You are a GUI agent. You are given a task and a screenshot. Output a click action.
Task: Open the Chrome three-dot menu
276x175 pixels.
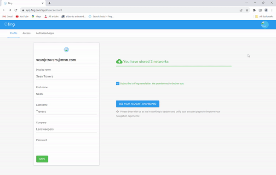tap(272, 10)
